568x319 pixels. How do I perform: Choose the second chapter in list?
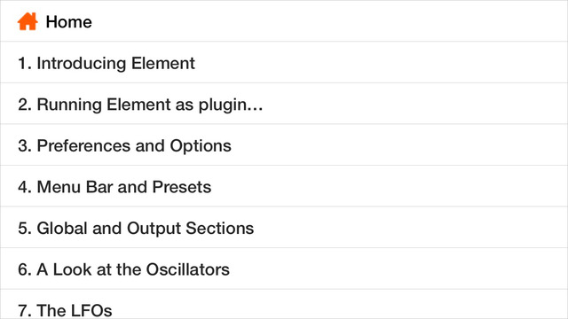(284, 104)
